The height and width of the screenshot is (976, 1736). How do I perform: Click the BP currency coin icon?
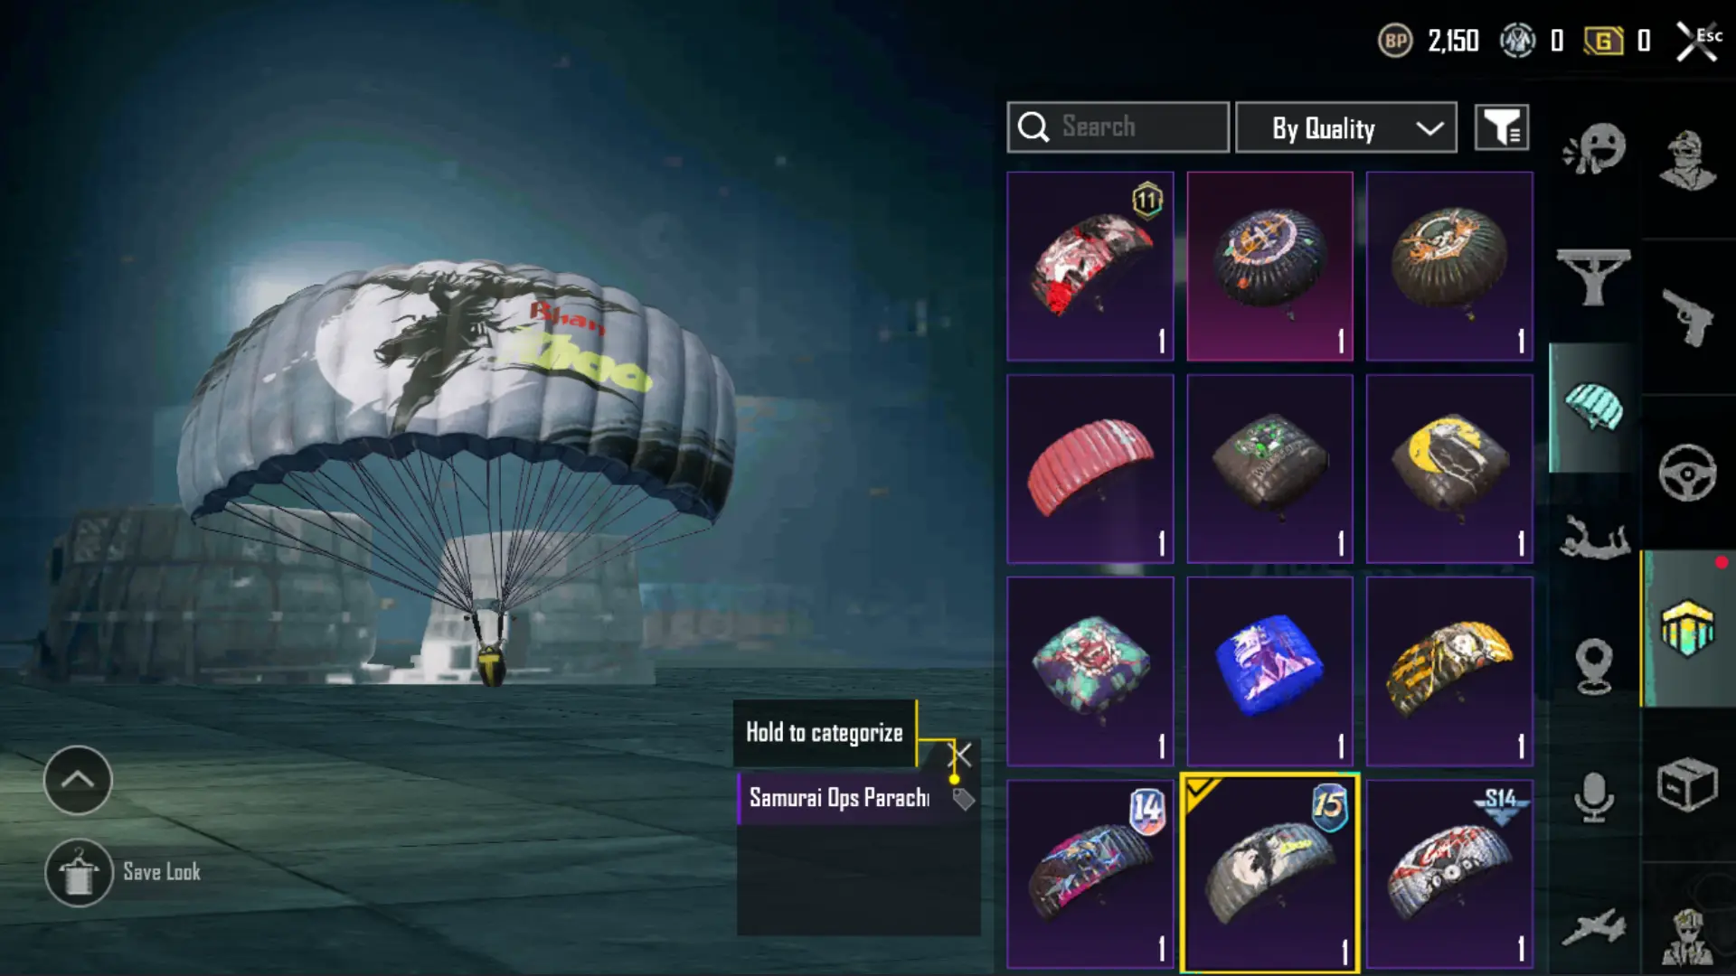[1395, 41]
